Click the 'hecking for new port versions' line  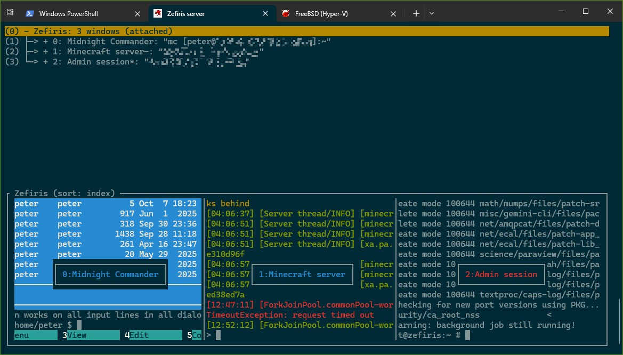click(499, 305)
